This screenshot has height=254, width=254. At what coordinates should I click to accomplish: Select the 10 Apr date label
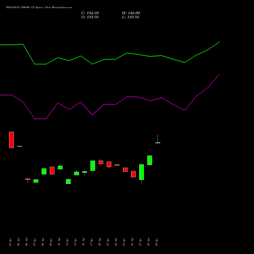click(x=59, y=242)
